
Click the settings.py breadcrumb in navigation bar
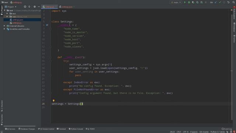[x=16, y=3]
